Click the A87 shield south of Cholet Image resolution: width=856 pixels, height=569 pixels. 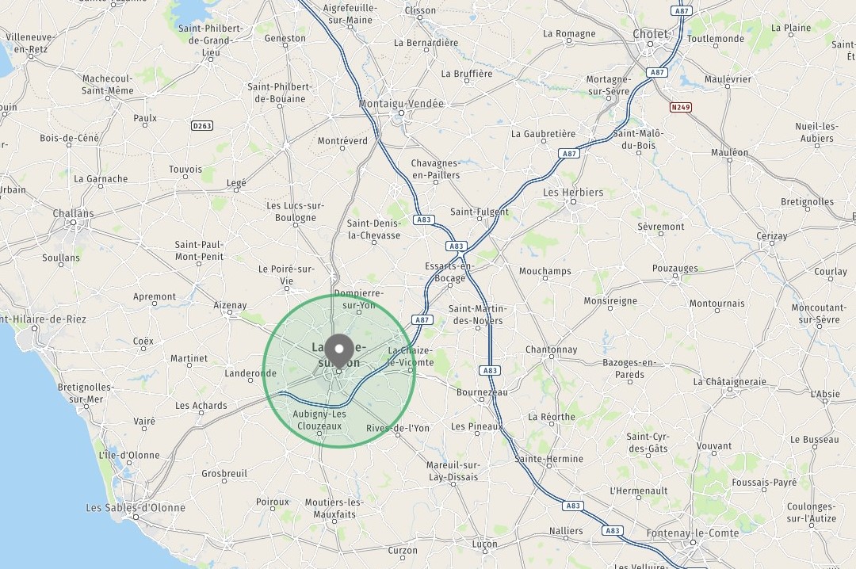tap(657, 72)
